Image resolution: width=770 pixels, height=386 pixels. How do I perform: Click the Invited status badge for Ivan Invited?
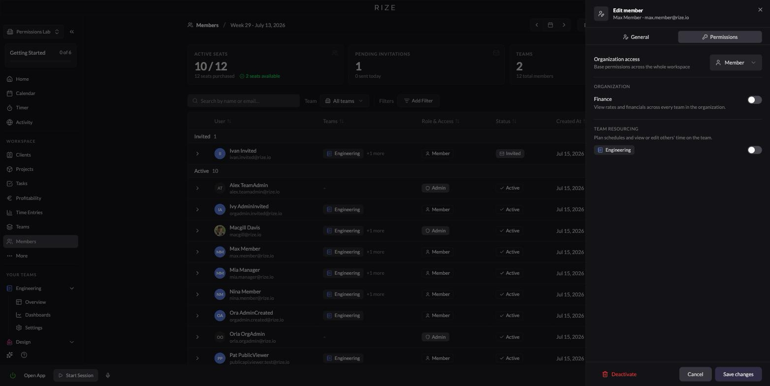510,154
